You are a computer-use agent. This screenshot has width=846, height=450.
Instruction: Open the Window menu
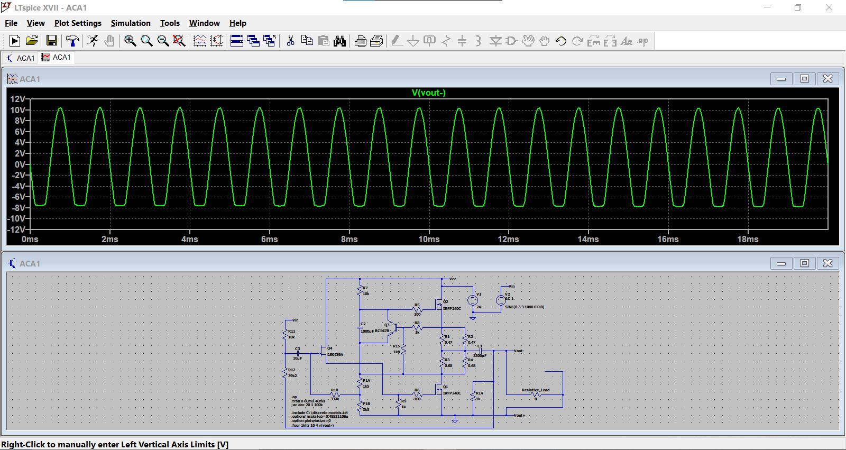(204, 23)
